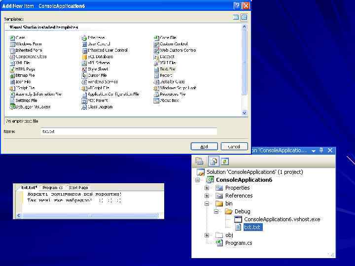
Task: Select the Resources File template
Action: coord(173,94)
